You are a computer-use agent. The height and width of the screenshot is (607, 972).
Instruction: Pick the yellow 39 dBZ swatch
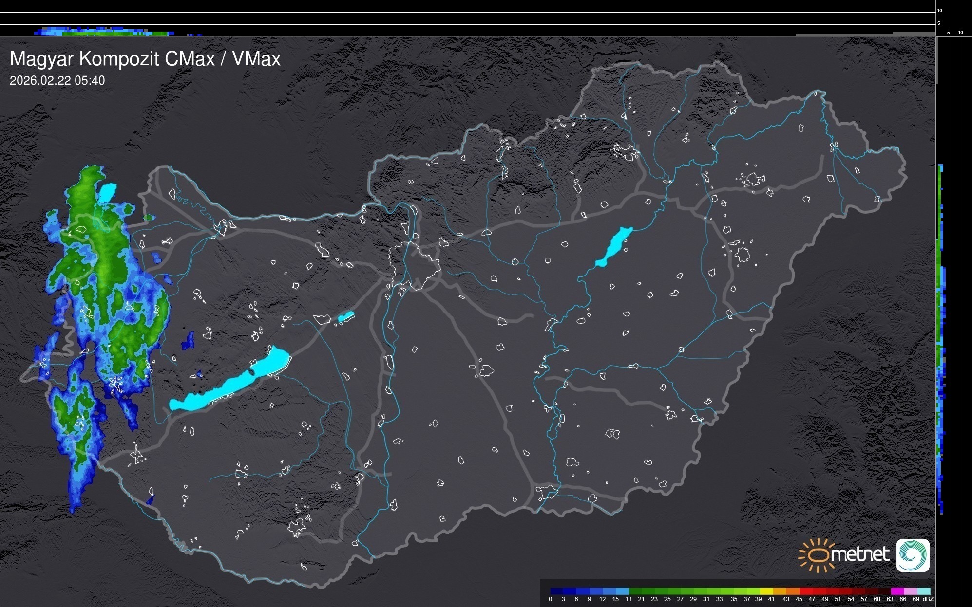(766, 591)
